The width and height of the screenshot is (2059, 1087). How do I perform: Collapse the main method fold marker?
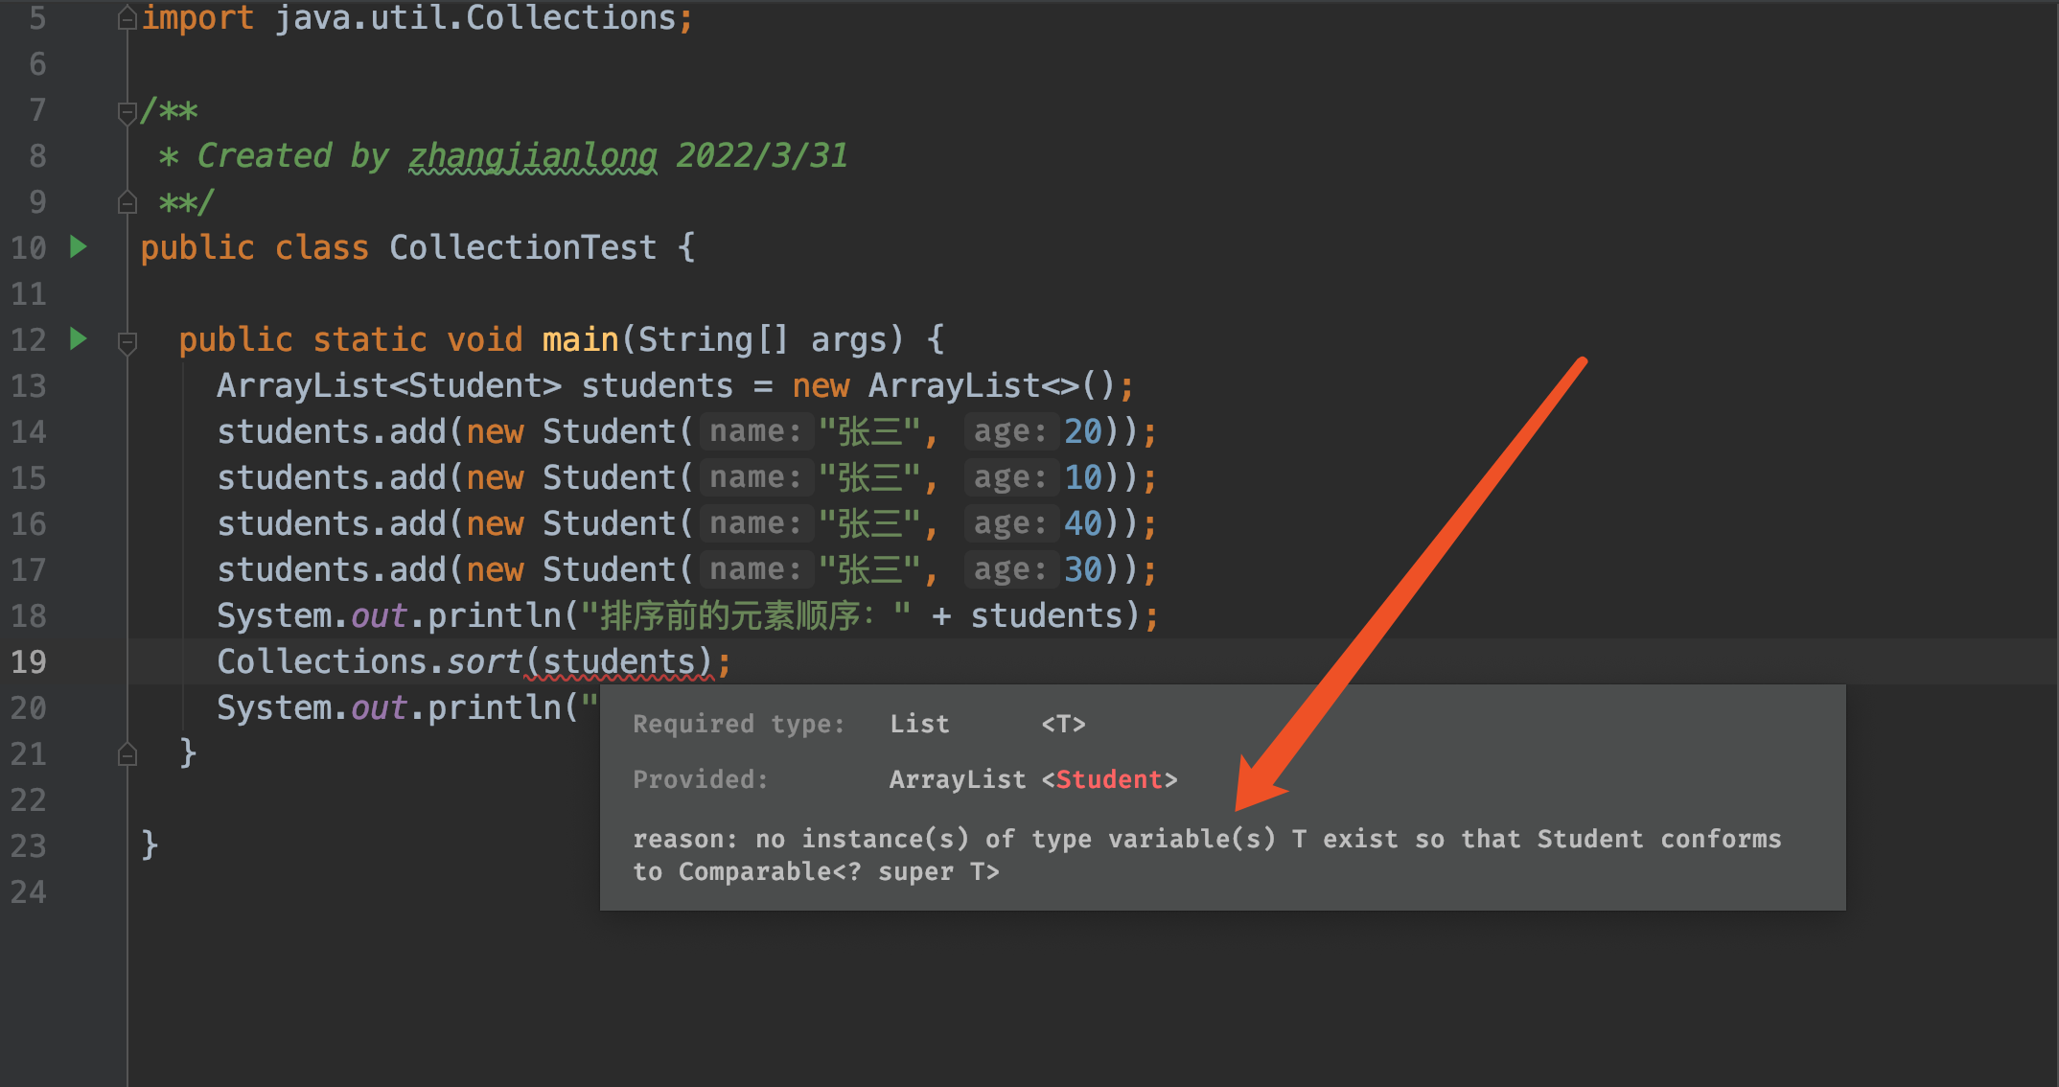tap(127, 341)
